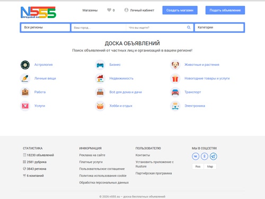Open the Транспорт category link
Image resolution: width=265 pixels, height=199 pixels.
pyautogui.click(x=193, y=92)
